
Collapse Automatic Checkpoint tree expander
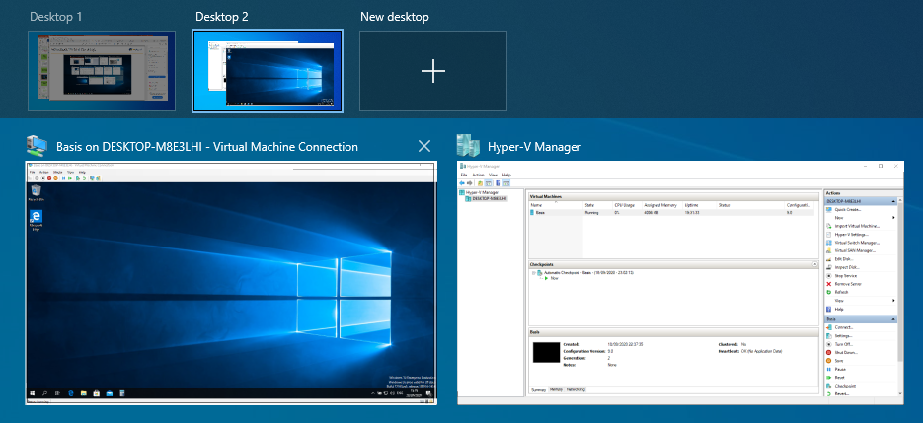pyautogui.click(x=533, y=273)
